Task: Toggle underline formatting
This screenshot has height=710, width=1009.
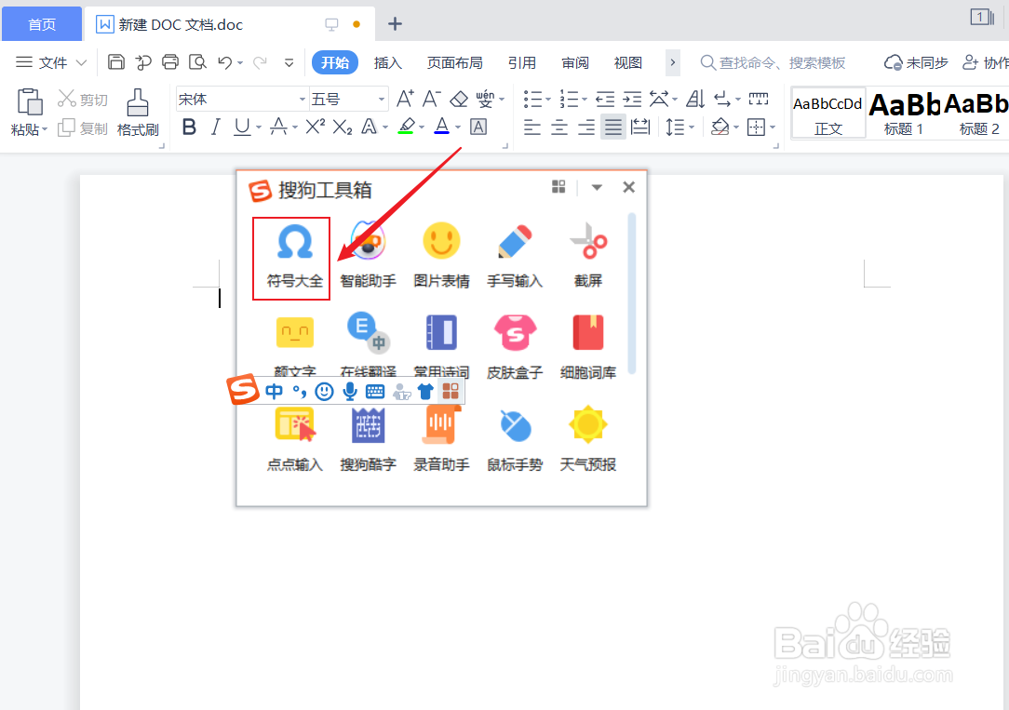Action: pyautogui.click(x=242, y=127)
